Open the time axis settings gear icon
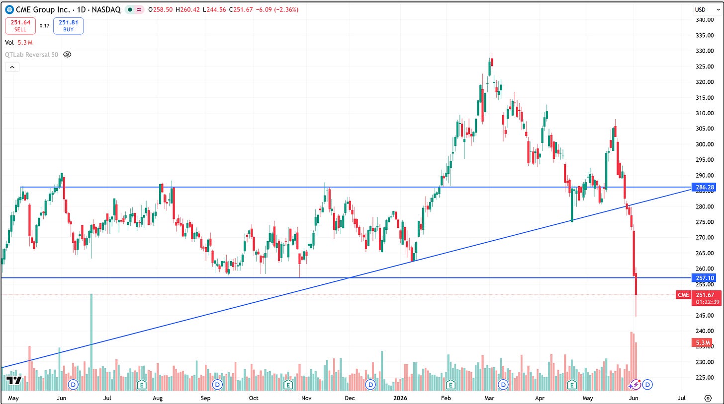This screenshot has height=404, width=724. click(709, 398)
